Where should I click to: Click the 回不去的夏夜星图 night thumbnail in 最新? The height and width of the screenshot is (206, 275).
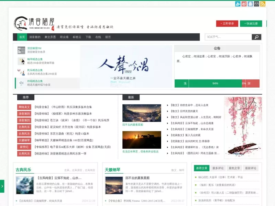[142, 113]
